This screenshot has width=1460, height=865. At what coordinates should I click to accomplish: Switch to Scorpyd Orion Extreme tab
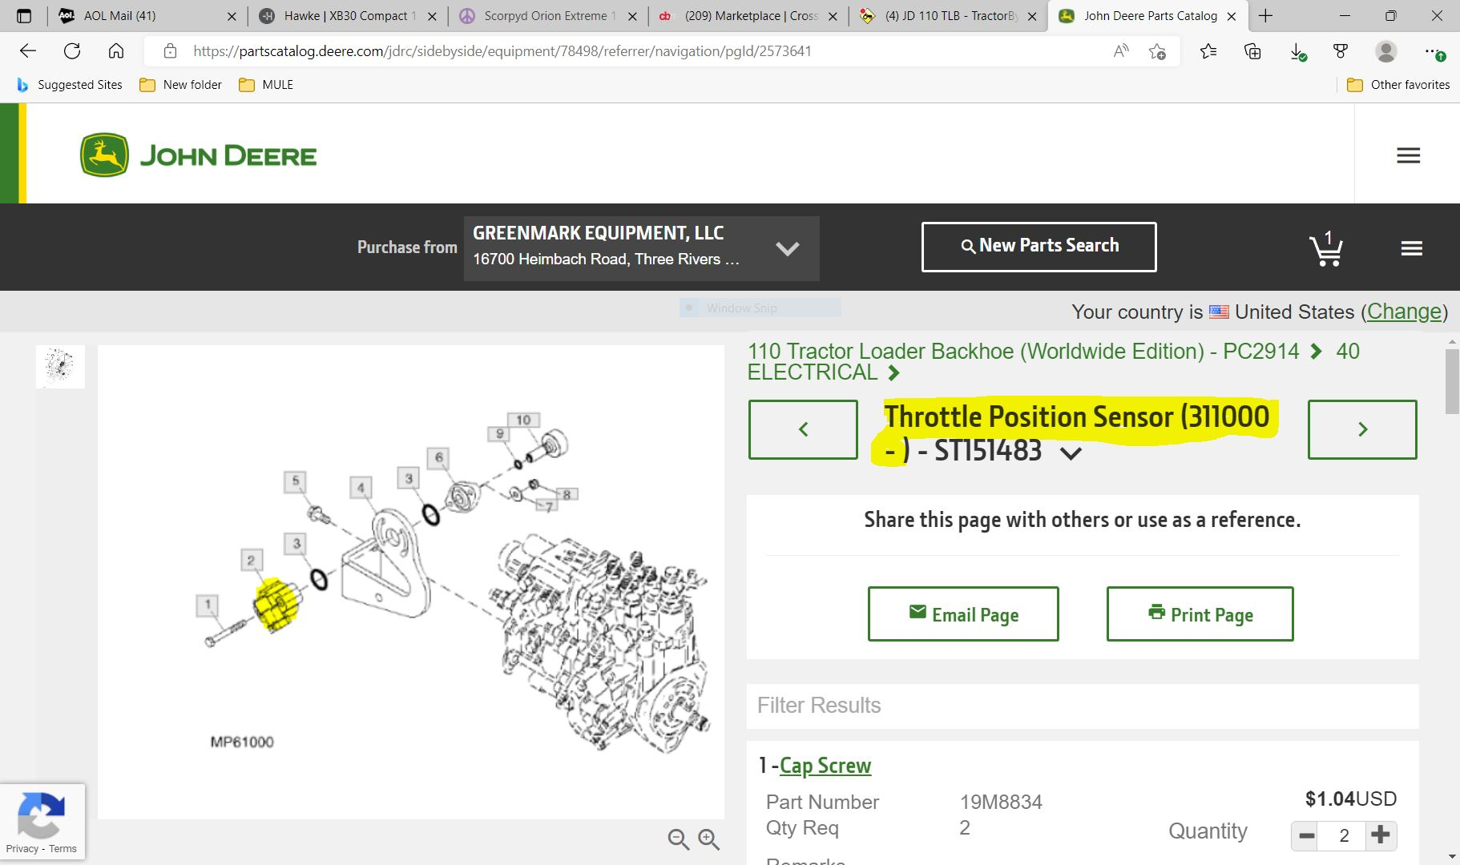pyautogui.click(x=549, y=16)
